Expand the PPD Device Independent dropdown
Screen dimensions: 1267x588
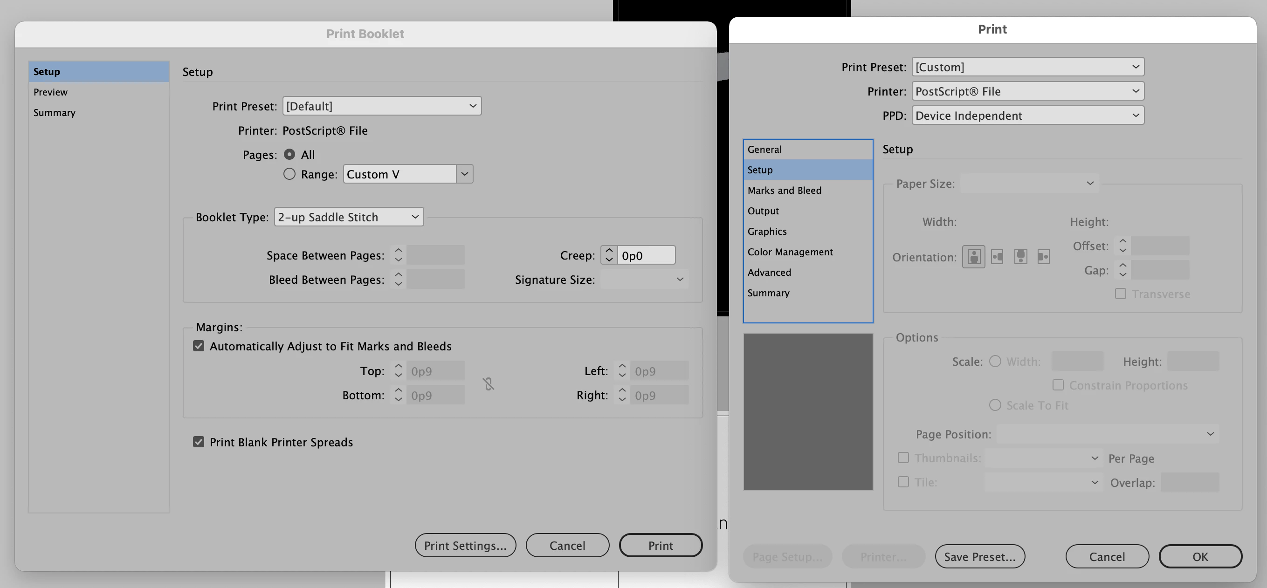click(1027, 116)
